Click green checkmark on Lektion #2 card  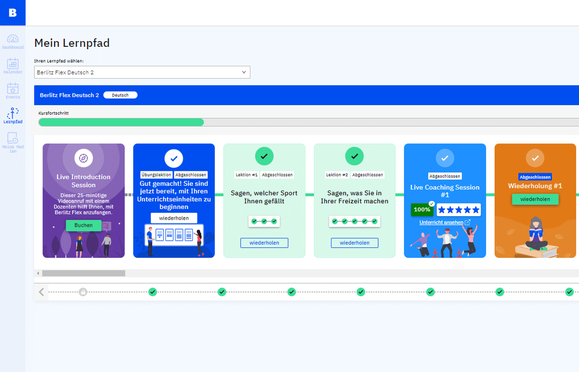[355, 156]
